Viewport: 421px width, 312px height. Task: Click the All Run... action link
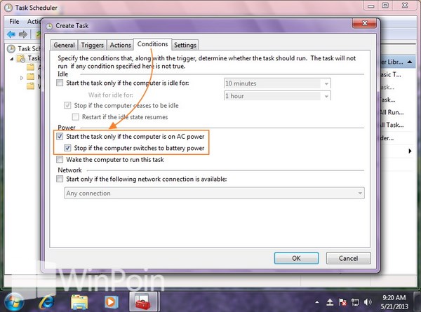392,112
